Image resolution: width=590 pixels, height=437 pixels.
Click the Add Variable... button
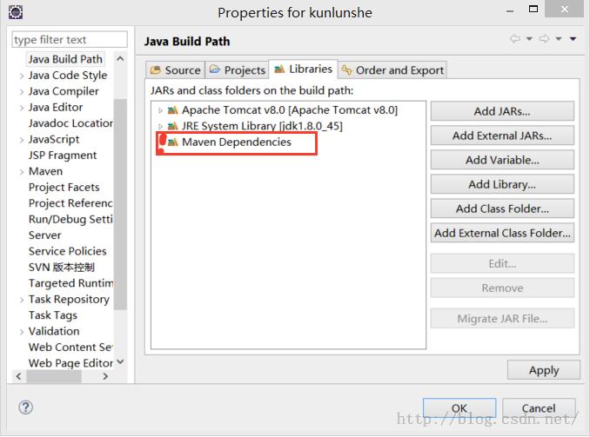[x=502, y=160]
